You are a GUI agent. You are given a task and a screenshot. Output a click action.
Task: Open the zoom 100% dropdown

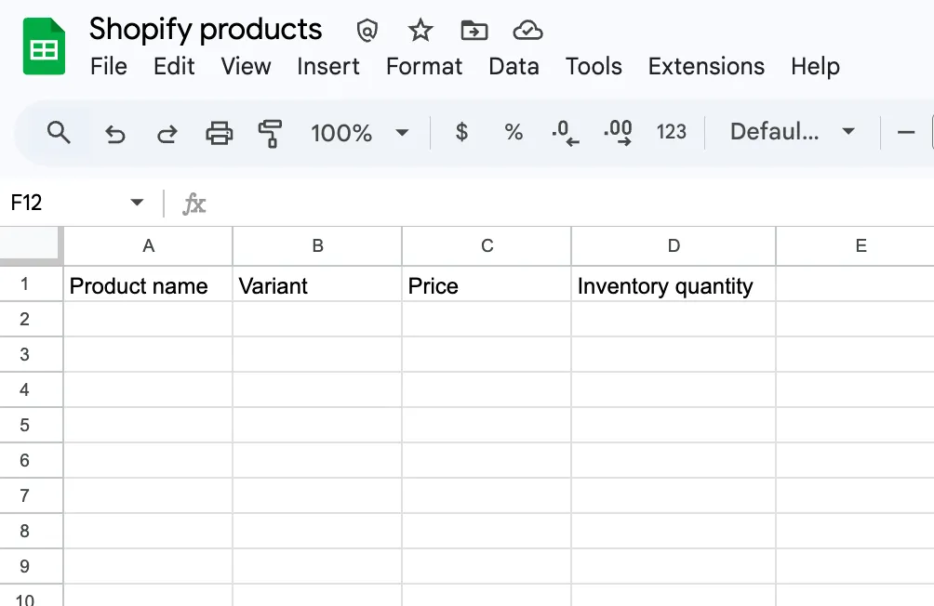click(x=359, y=133)
